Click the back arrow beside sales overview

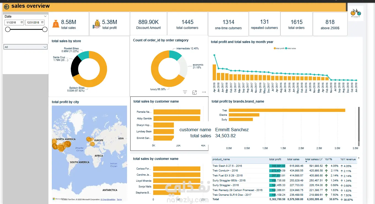[x=7, y=7]
